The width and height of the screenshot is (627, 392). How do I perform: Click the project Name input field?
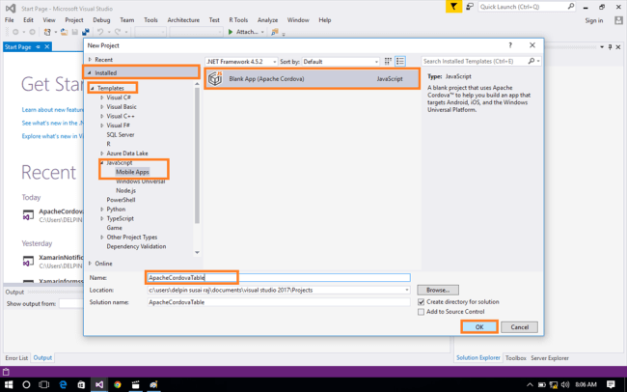[279, 277]
